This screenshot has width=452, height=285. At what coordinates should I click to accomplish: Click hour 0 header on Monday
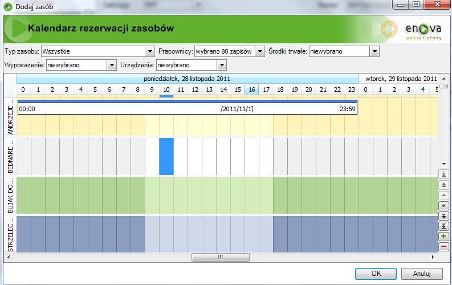point(23,89)
